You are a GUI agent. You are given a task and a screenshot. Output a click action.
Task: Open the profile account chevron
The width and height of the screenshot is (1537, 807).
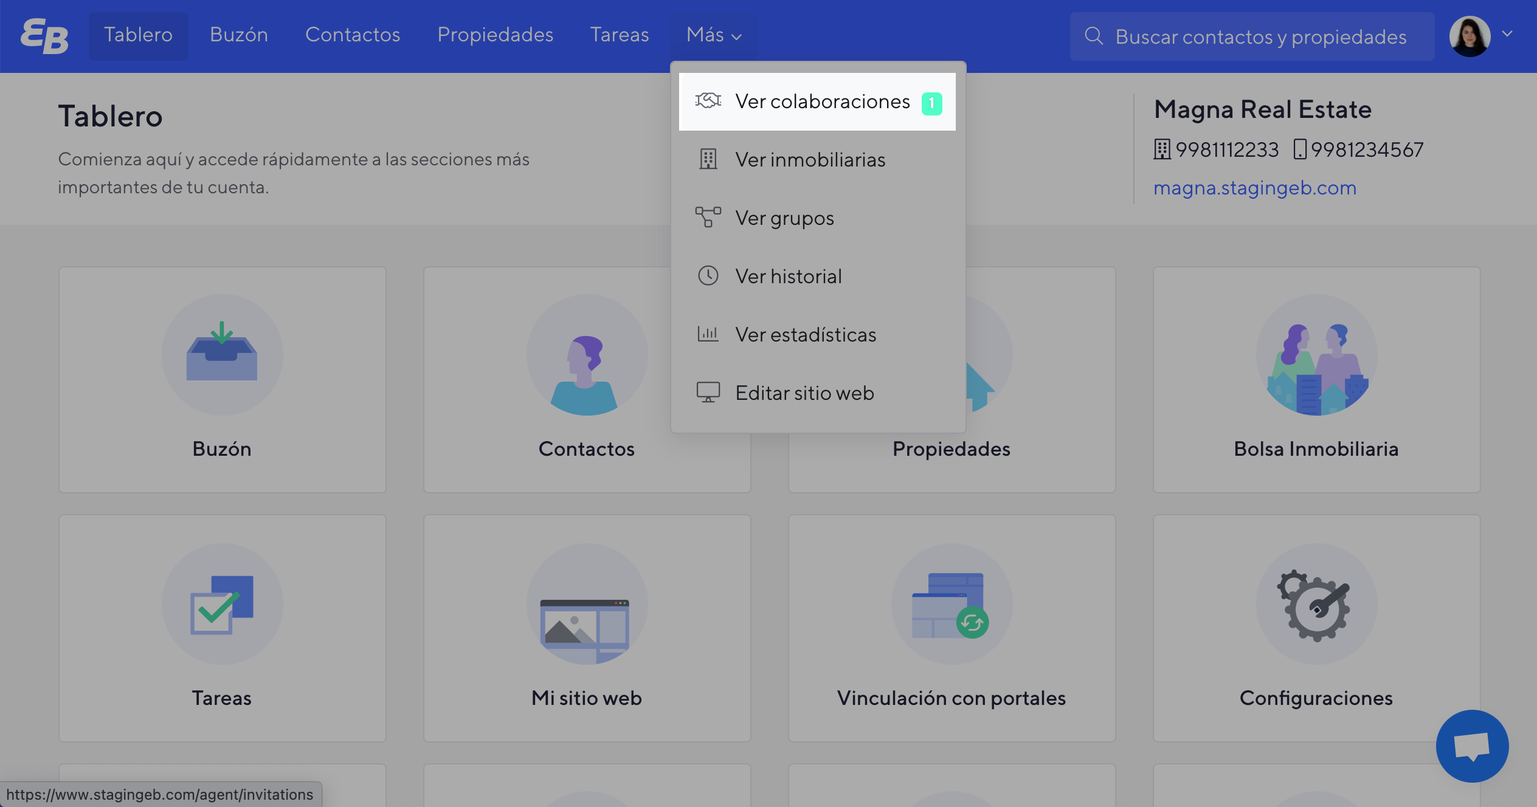(x=1507, y=35)
